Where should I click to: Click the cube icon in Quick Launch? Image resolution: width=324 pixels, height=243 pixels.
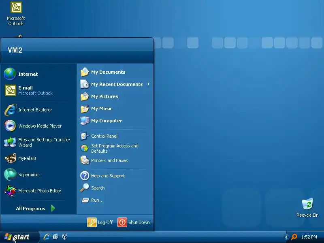tap(65, 237)
